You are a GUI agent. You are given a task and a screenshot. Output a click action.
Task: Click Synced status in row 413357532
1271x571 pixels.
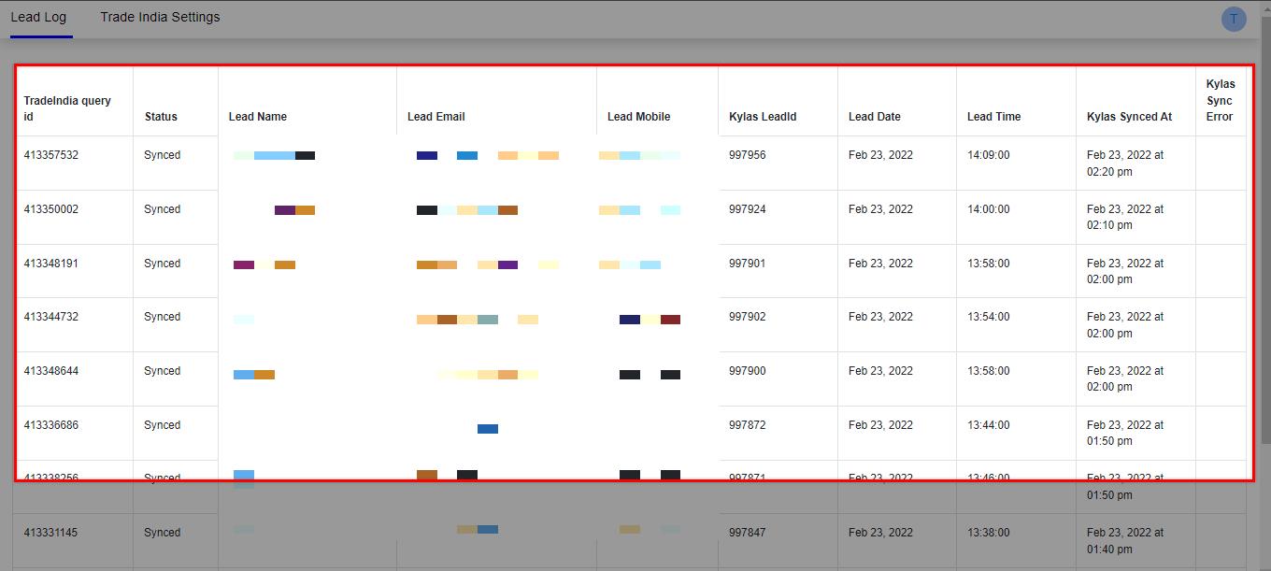pos(163,155)
